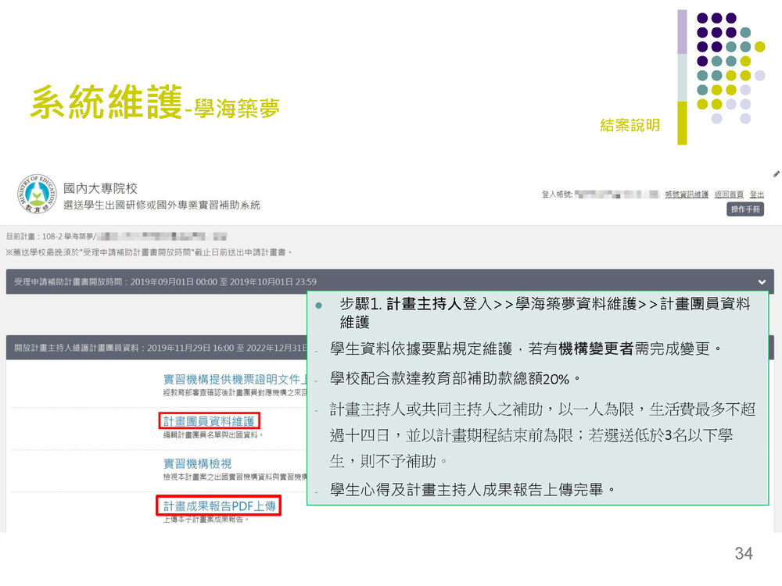Open 帳號資訊維護 account settings link
Image resolution: width=782 pixels, height=586 pixels.
pyautogui.click(x=686, y=195)
